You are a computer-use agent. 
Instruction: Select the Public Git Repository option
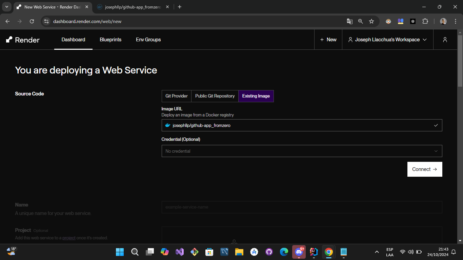[x=215, y=96]
